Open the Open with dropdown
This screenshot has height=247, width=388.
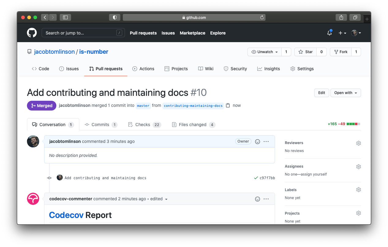[x=345, y=93]
